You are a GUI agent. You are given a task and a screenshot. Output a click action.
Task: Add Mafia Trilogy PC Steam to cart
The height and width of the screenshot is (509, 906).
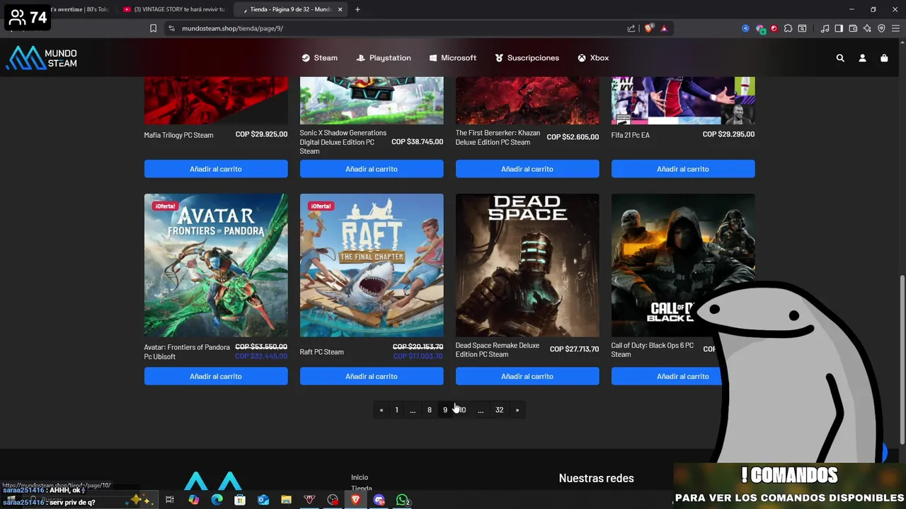pyautogui.click(x=216, y=169)
